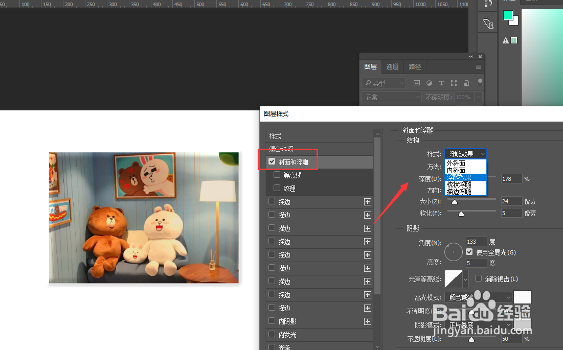
Task: Select the 斜面和浮雕 effect row label
Action: pos(294,162)
